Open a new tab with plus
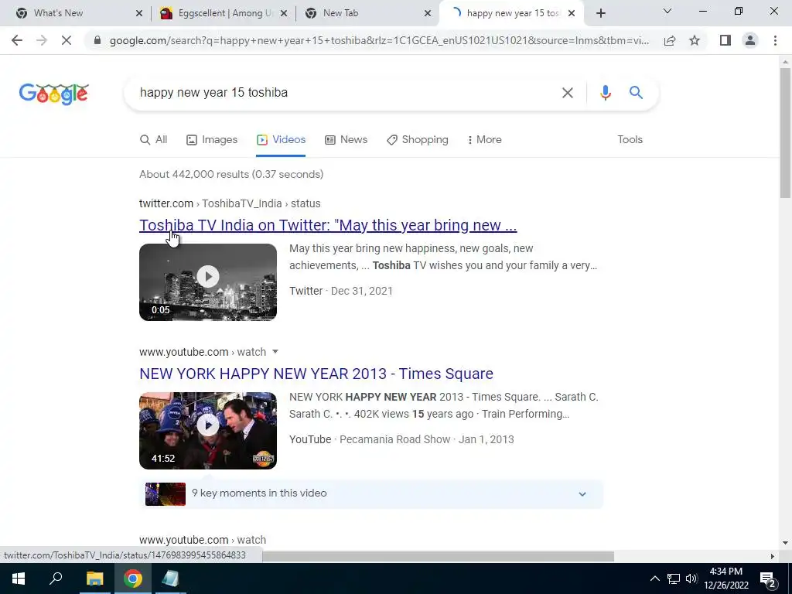This screenshot has width=792, height=594. 600,13
